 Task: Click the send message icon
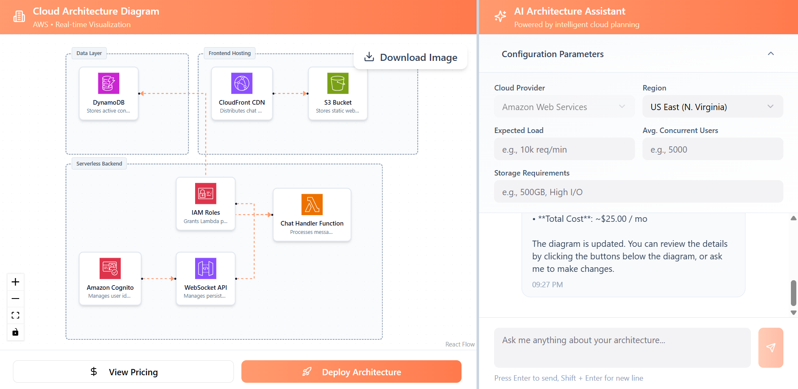[x=770, y=347]
